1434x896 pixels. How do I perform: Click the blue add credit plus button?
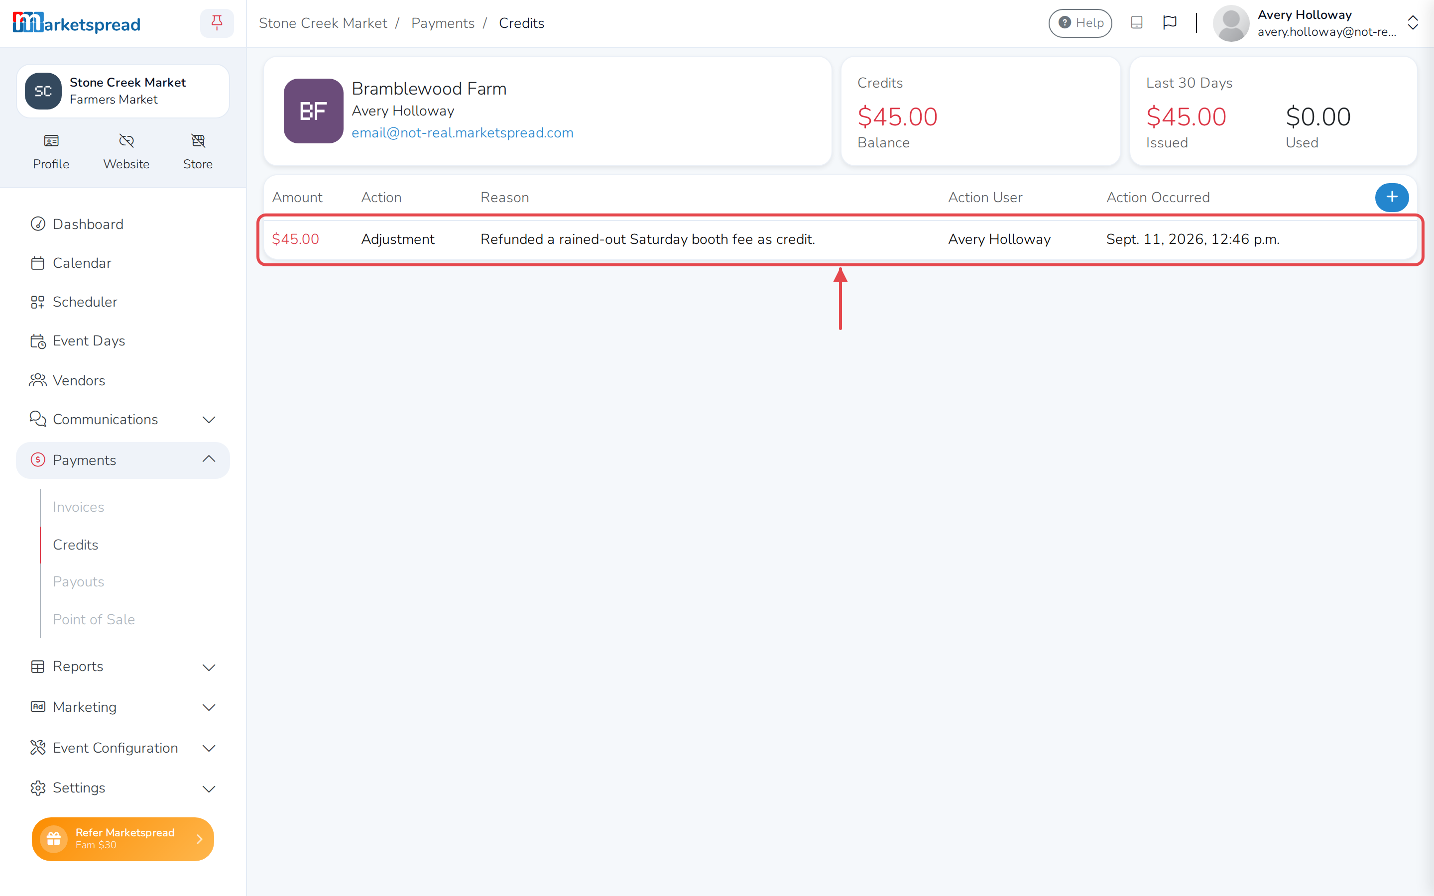tap(1391, 197)
